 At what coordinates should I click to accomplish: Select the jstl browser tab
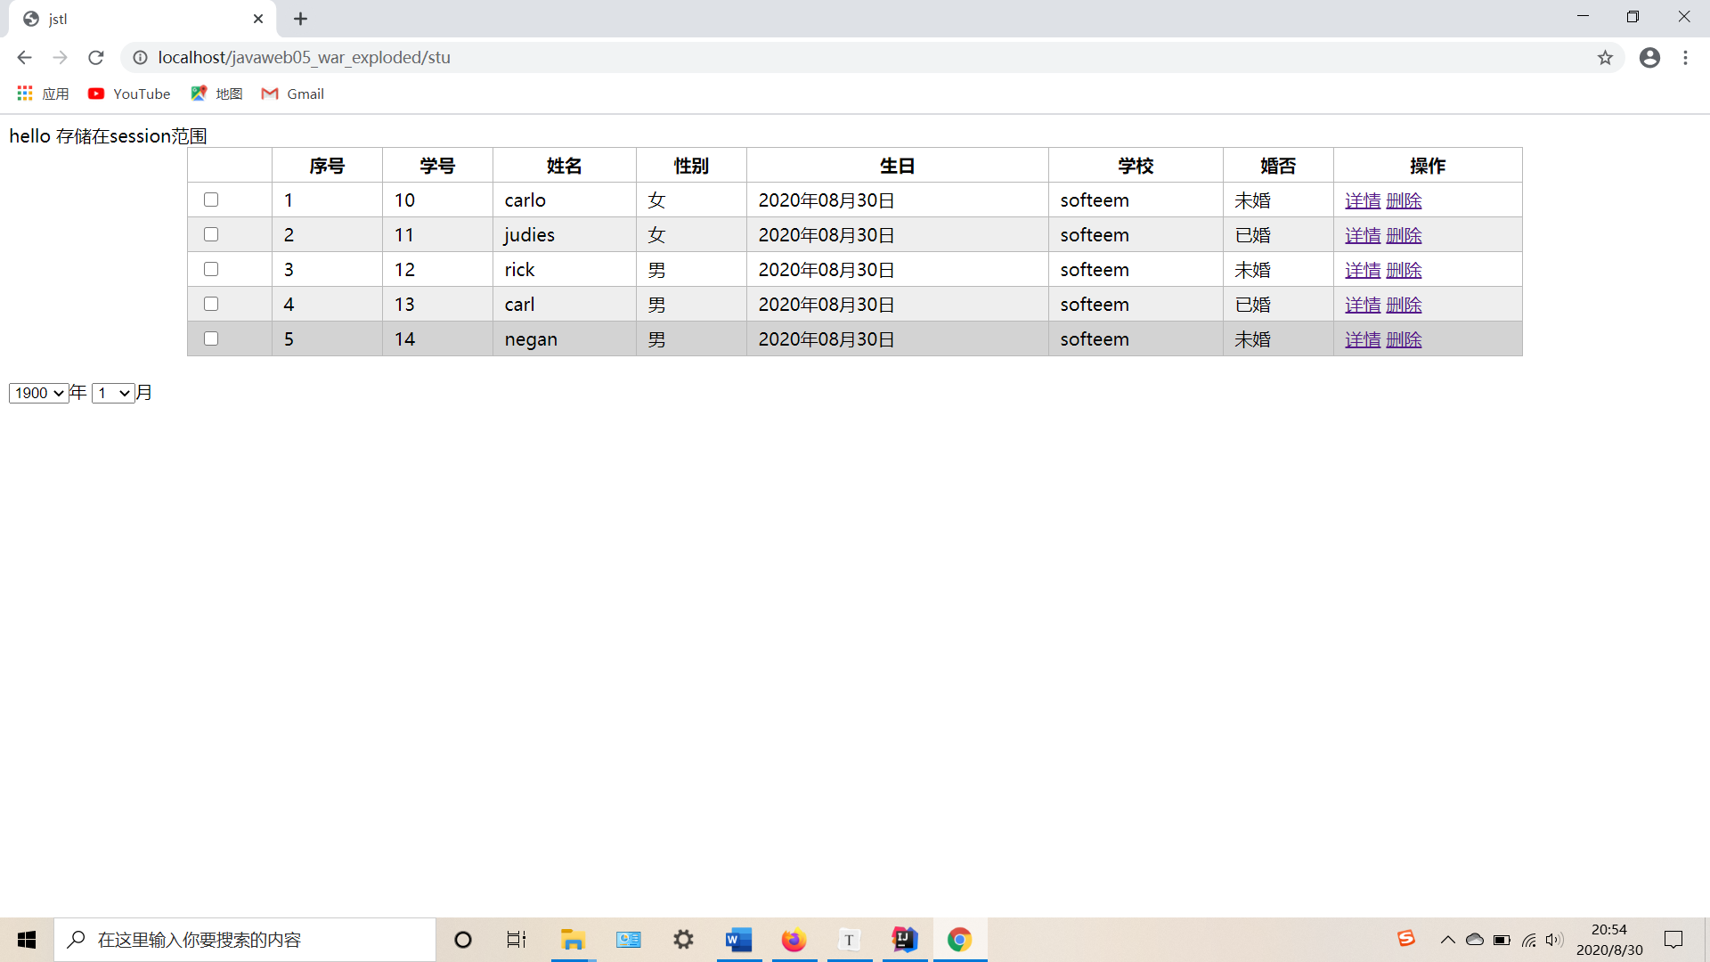[x=134, y=19]
